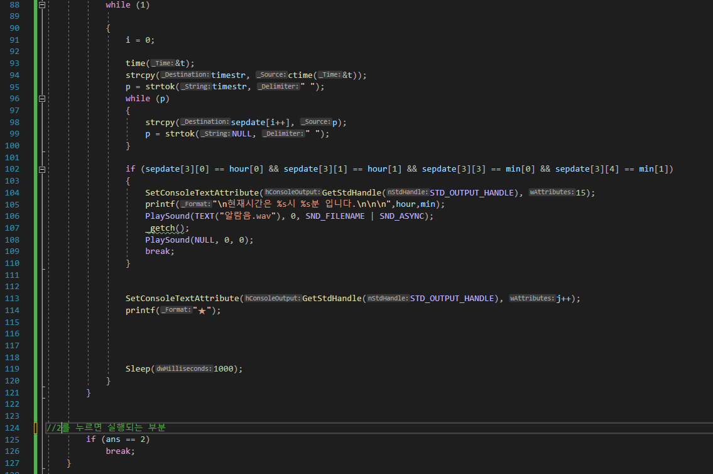Click the _Format hint on line 105
Image resolution: width=713 pixels, height=474 pixels.
[196, 204]
